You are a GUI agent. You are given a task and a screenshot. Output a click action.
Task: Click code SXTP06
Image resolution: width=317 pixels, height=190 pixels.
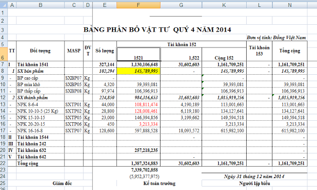pyautogui.click(x=73, y=124)
